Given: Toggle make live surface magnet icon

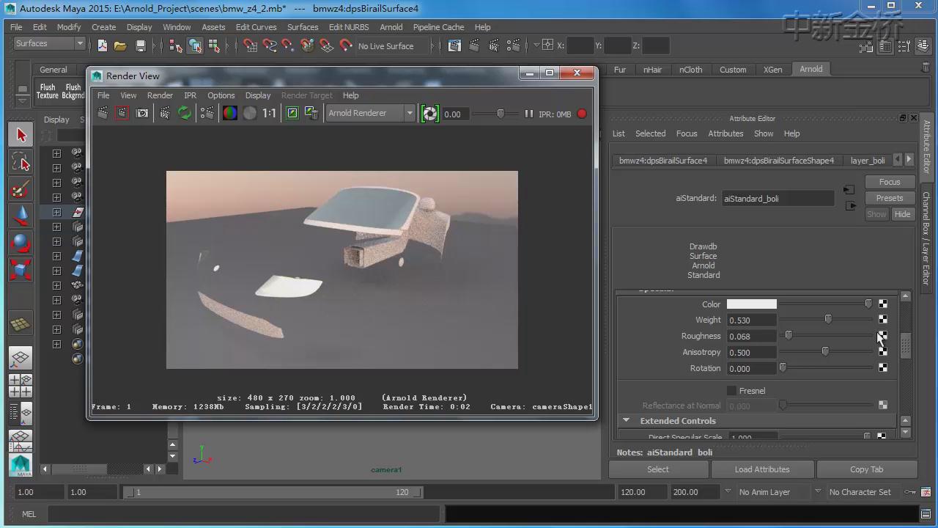Looking at the screenshot, I should tap(345, 45).
